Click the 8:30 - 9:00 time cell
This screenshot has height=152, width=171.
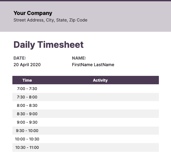click(x=27, y=114)
